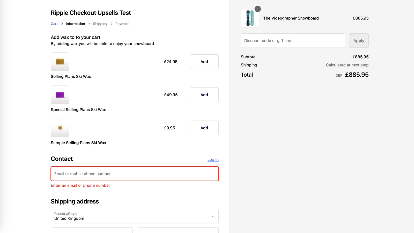This screenshot has height=233, width=414.
Task: Open the Log in page
Action: (x=213, y=159)
